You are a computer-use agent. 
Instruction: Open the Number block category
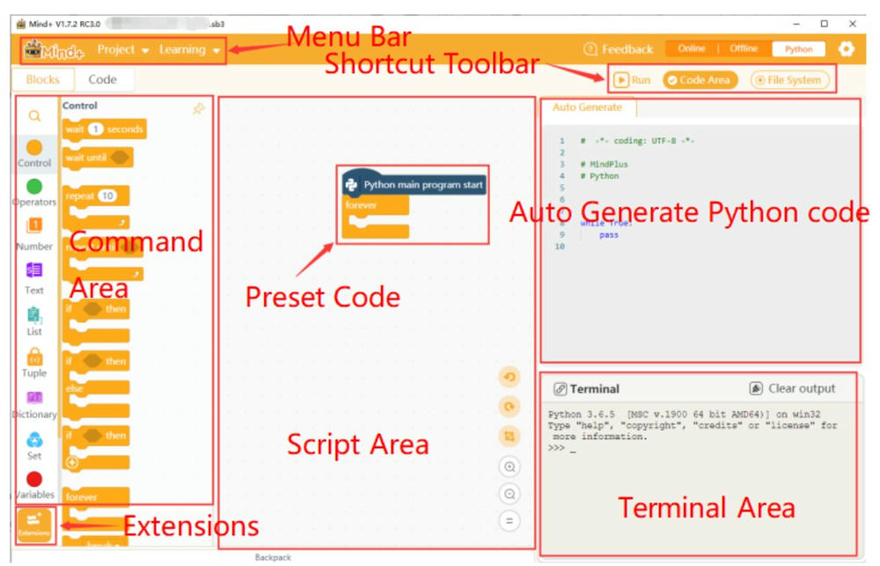tap(34, 233)
